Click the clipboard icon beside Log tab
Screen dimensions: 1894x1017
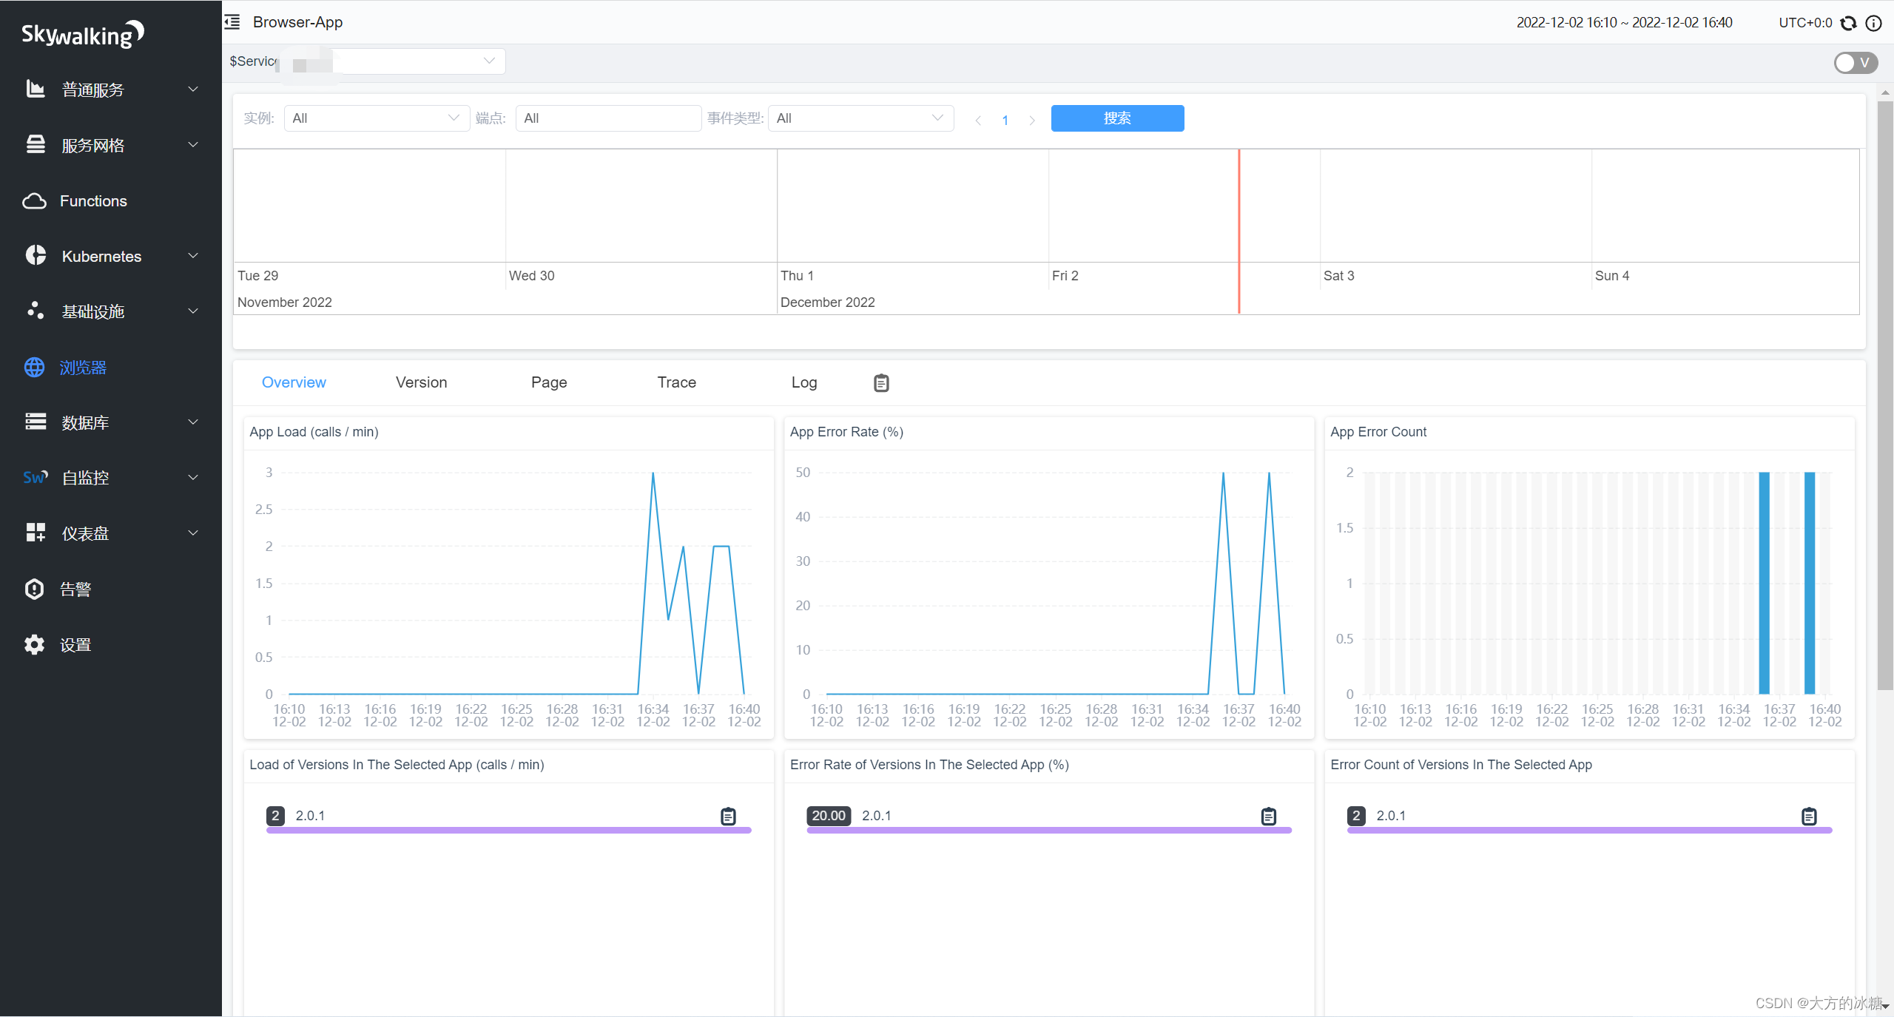pos(881,383)
